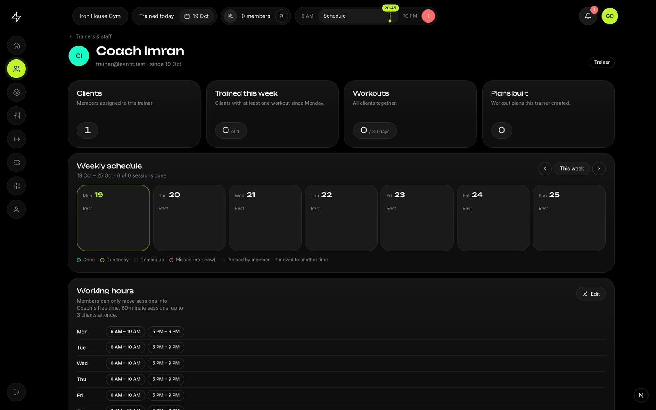Screen dimensions: 656x410
Task: Select the Sun 25 schedule day card
Action: click(569, 218)
